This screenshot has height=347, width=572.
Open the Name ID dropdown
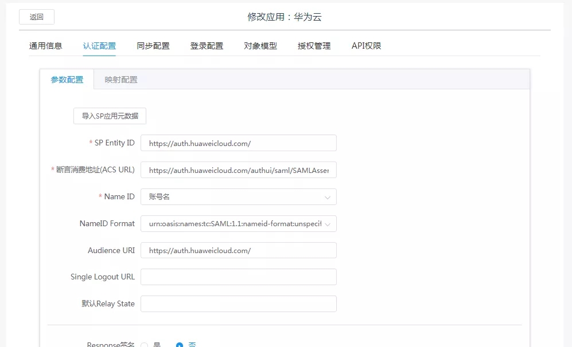pos(239,196)
